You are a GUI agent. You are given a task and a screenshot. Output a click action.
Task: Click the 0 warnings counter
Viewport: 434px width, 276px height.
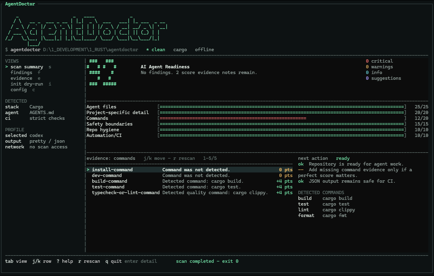[x=379, y=67]
